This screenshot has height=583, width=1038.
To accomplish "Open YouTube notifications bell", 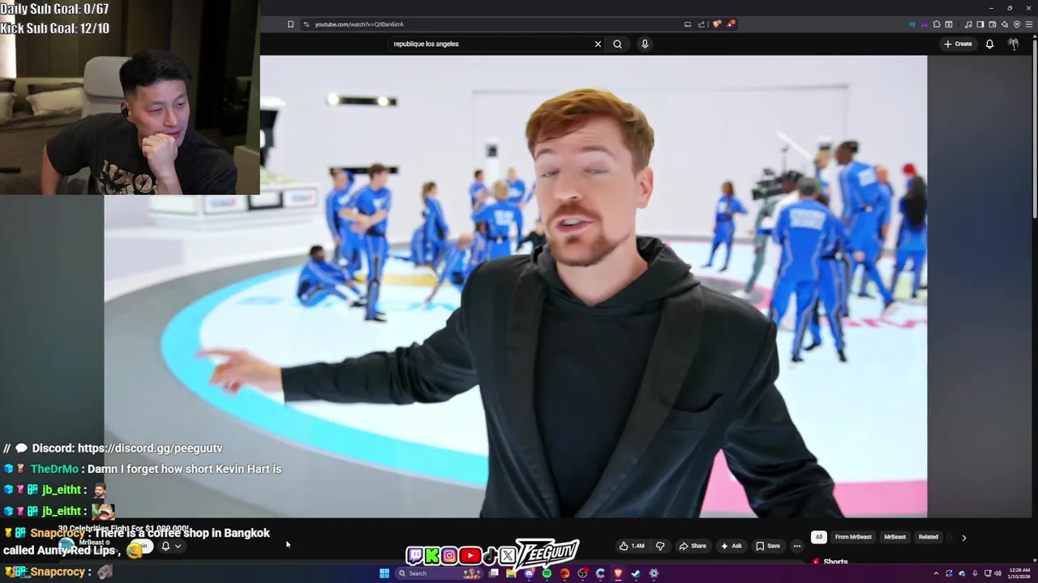I will (989, 44).
